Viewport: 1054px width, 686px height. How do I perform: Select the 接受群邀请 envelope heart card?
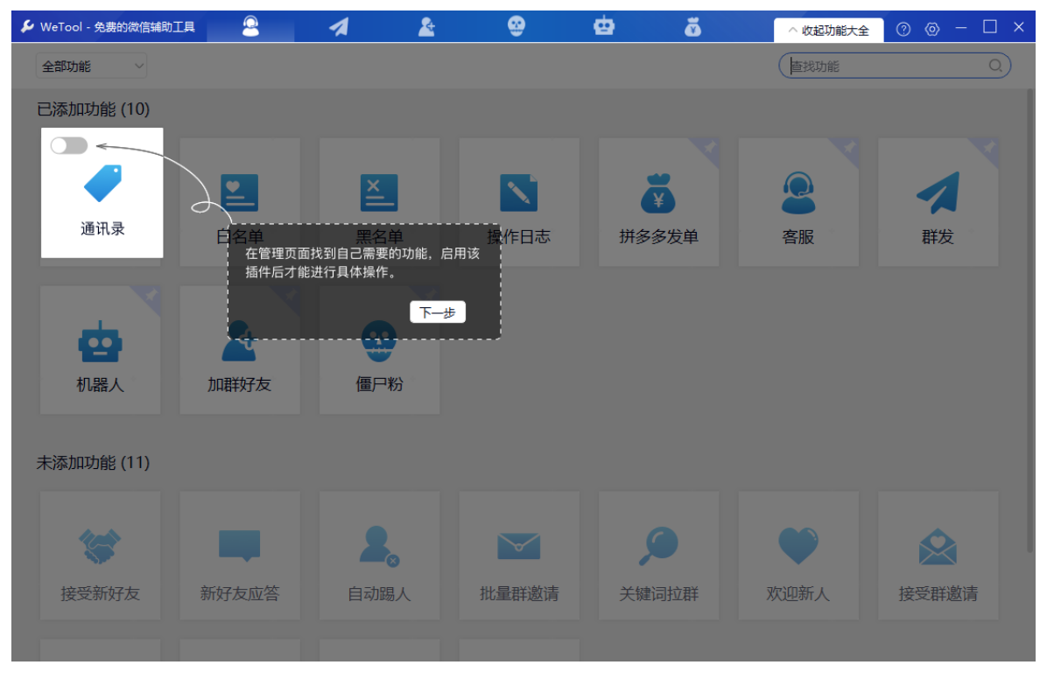(x=938, y=556)
